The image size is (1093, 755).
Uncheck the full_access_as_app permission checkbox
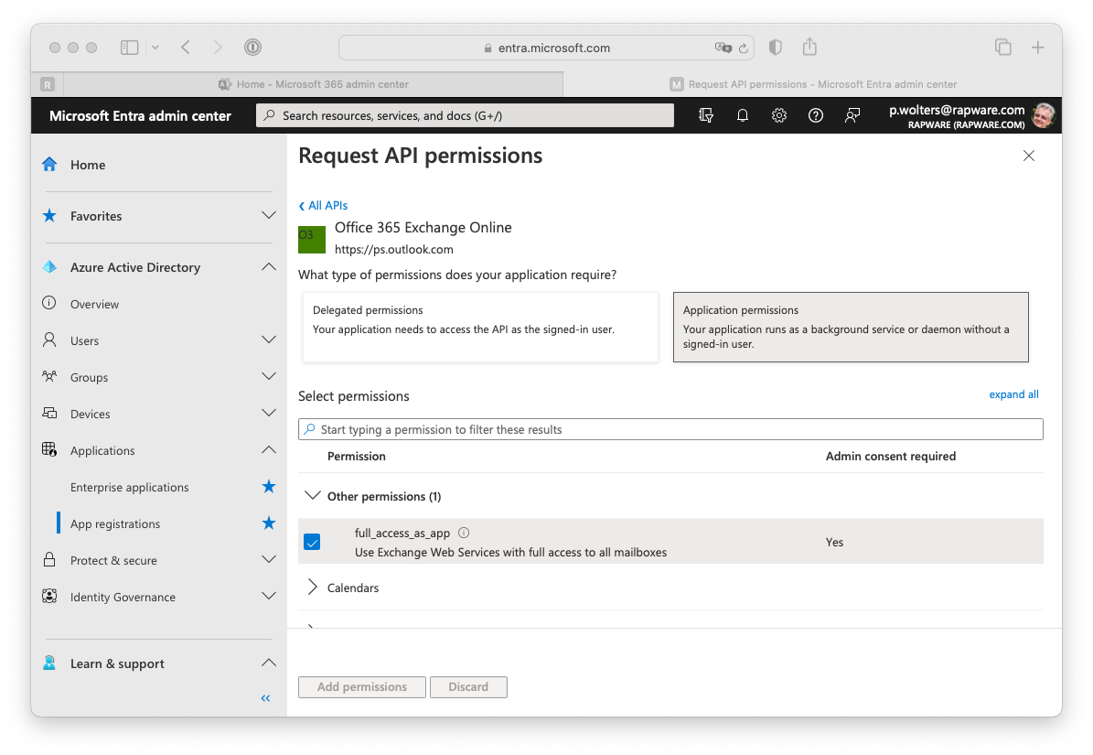click(x=312, y=542)
